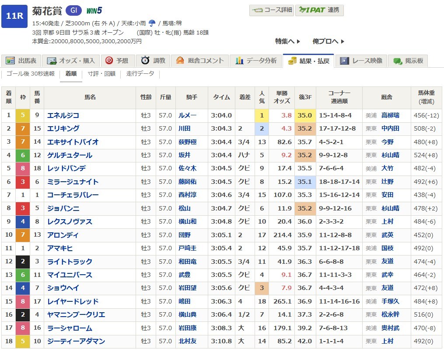
Task: Open the 掲示板 tab
Action: tap(409, 61)
